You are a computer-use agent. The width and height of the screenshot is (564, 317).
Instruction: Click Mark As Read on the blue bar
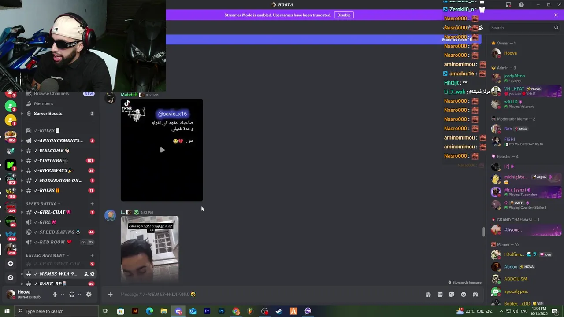pos(457,40)
